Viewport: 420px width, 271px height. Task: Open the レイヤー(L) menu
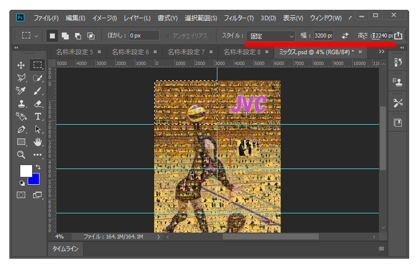tap(137, 18)
